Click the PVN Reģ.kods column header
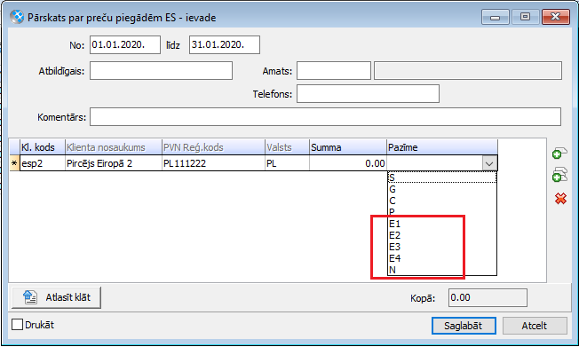 (213, 147)
